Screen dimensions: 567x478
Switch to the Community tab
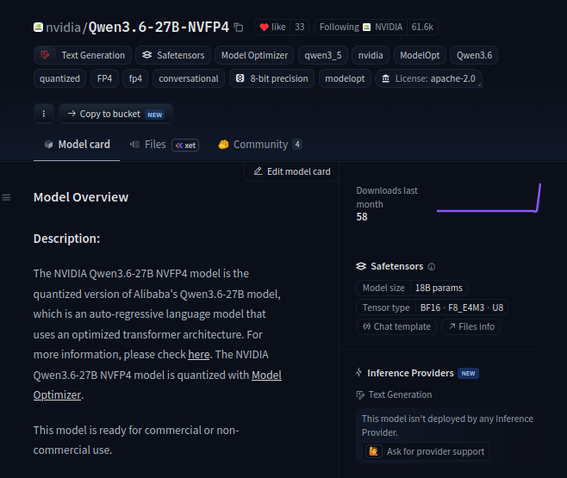[260, 145]
